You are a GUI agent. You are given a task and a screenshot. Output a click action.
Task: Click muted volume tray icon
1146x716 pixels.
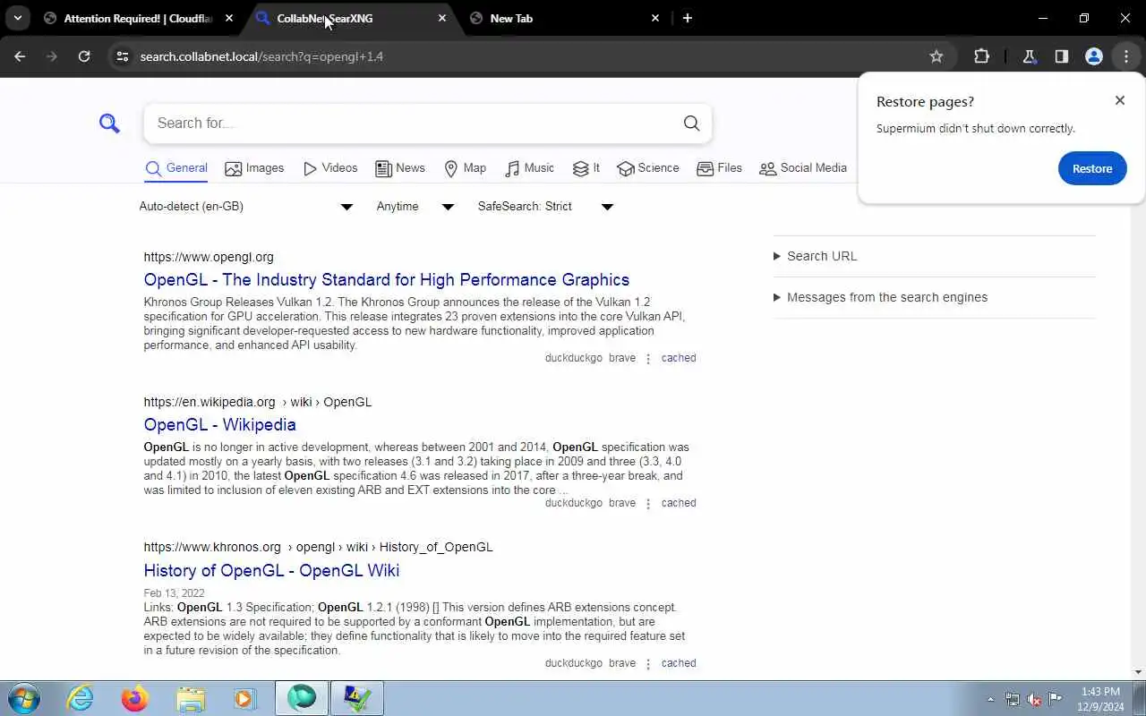pyautogui.click(x=1034, y=699)
